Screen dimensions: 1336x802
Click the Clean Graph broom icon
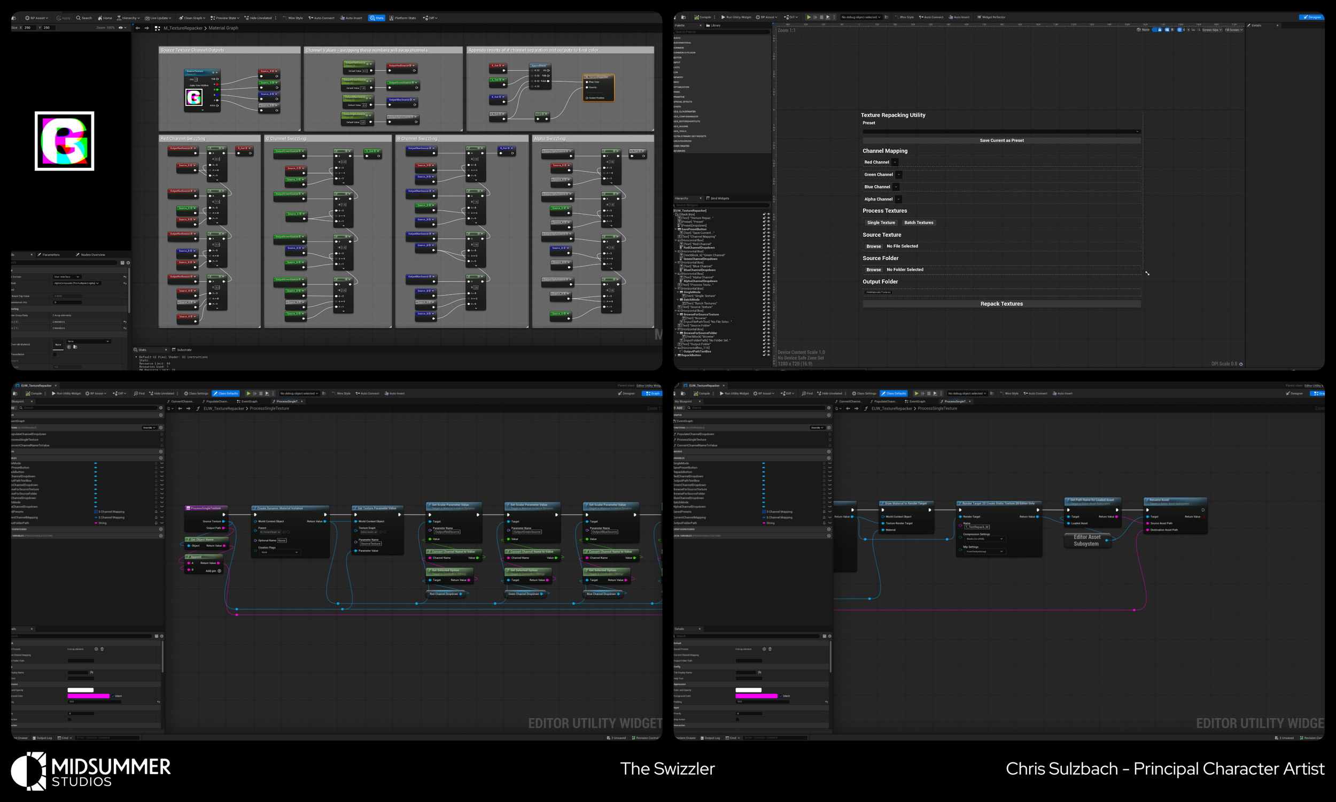click(182, 18)
